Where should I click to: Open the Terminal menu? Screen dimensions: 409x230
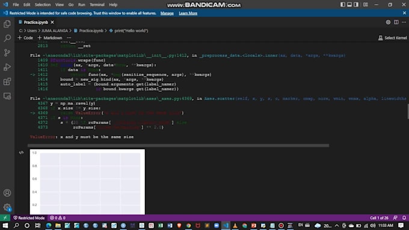click(x=97, y=5)
